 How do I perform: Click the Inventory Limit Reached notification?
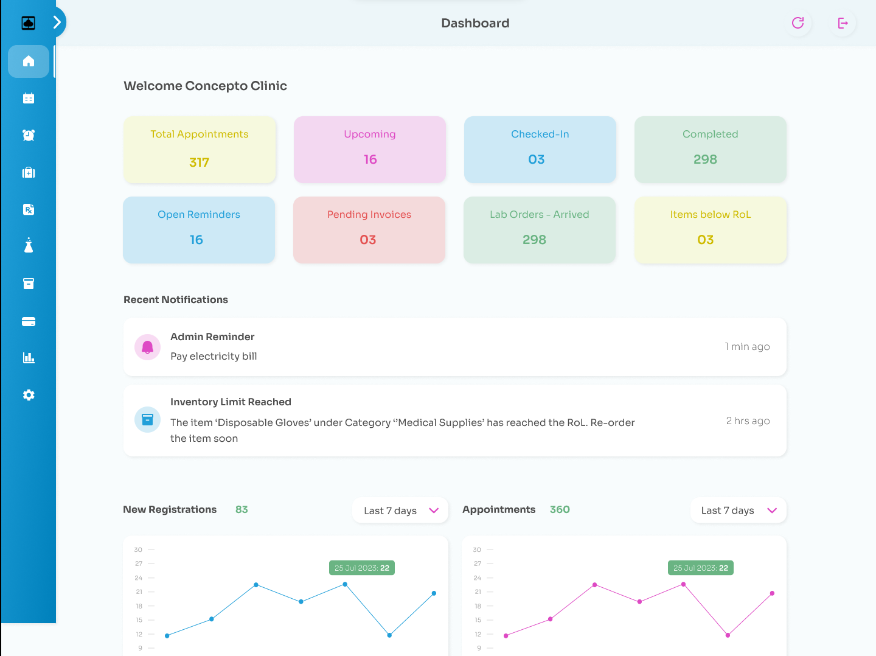(455, 420)
